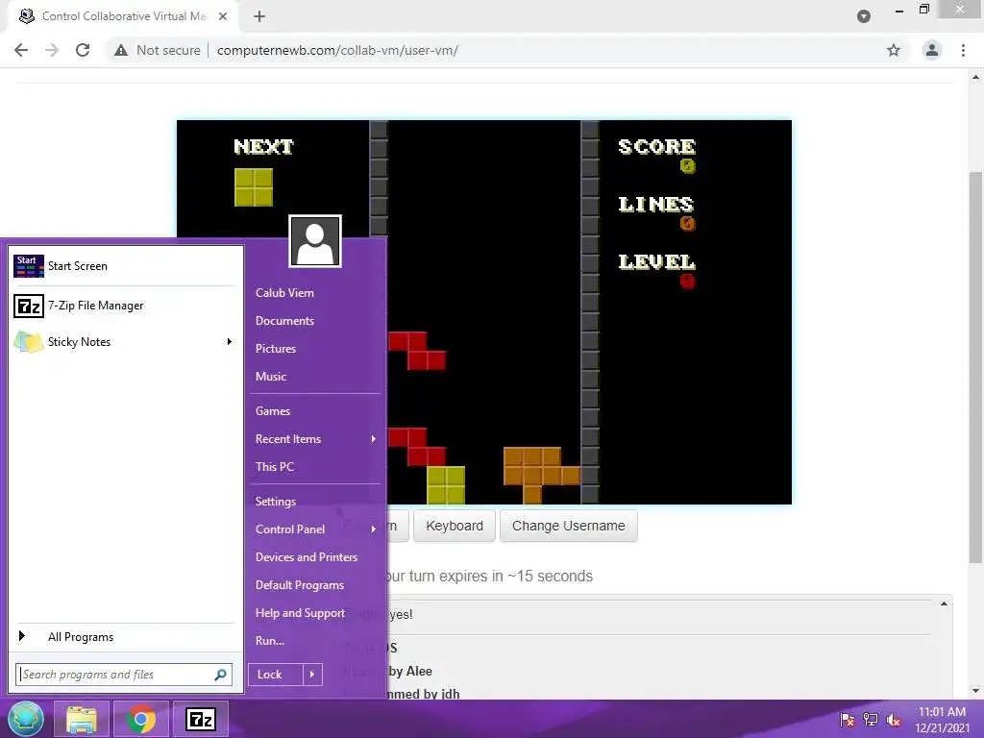The image size is (984, 738).
Task: Open the Run... dialog
Action: pos(270,641)
